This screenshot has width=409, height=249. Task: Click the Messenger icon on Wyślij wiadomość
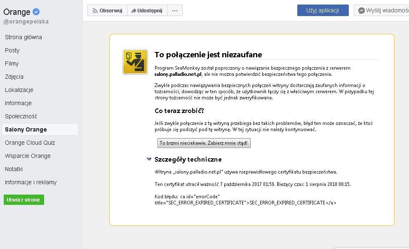coord(361,11)
